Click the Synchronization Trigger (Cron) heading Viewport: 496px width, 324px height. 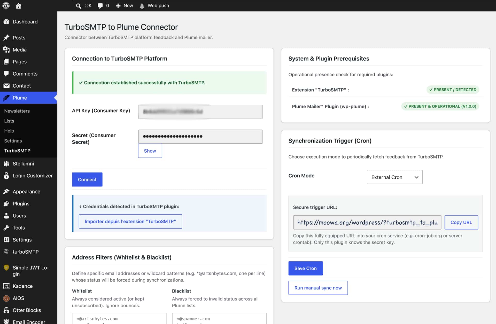point(330,141)
